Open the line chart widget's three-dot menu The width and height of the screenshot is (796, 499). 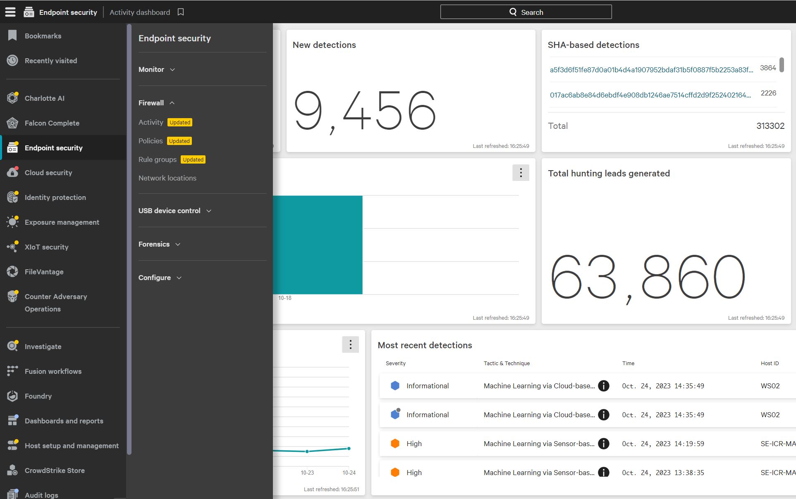[350, 345]
